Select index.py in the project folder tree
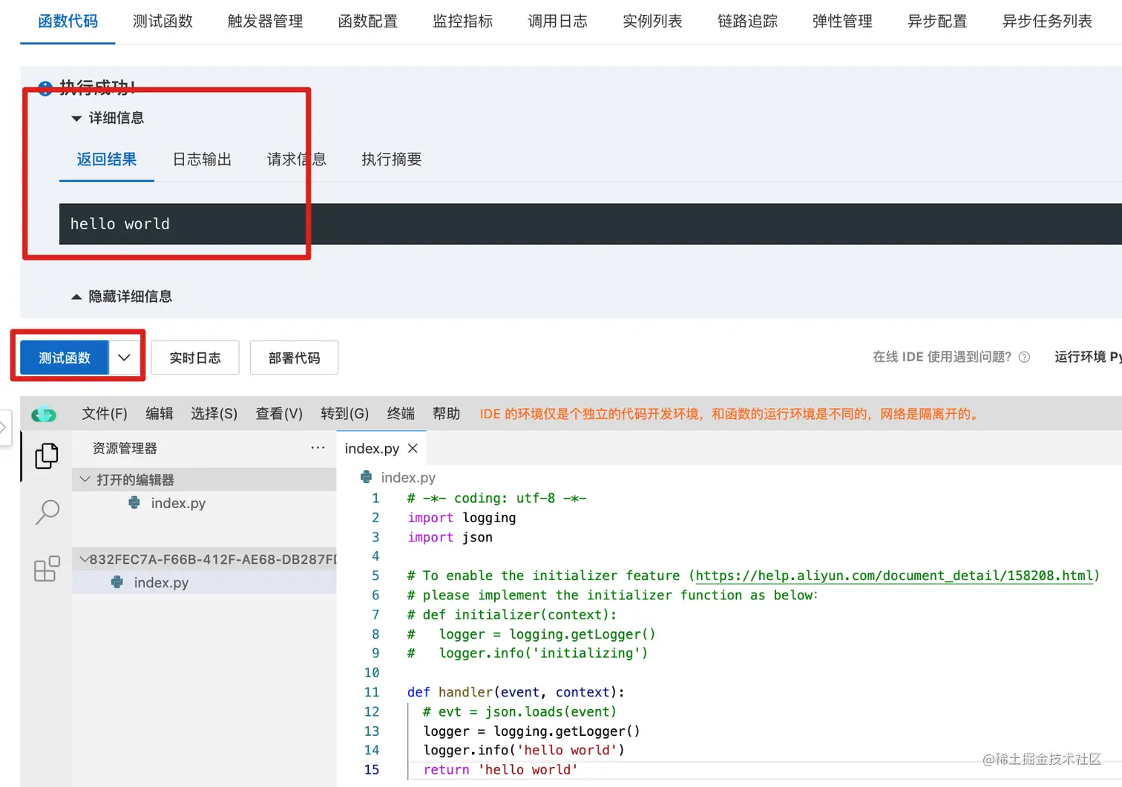The height and width of the screenshot is (787, 1122). (204, 582)
